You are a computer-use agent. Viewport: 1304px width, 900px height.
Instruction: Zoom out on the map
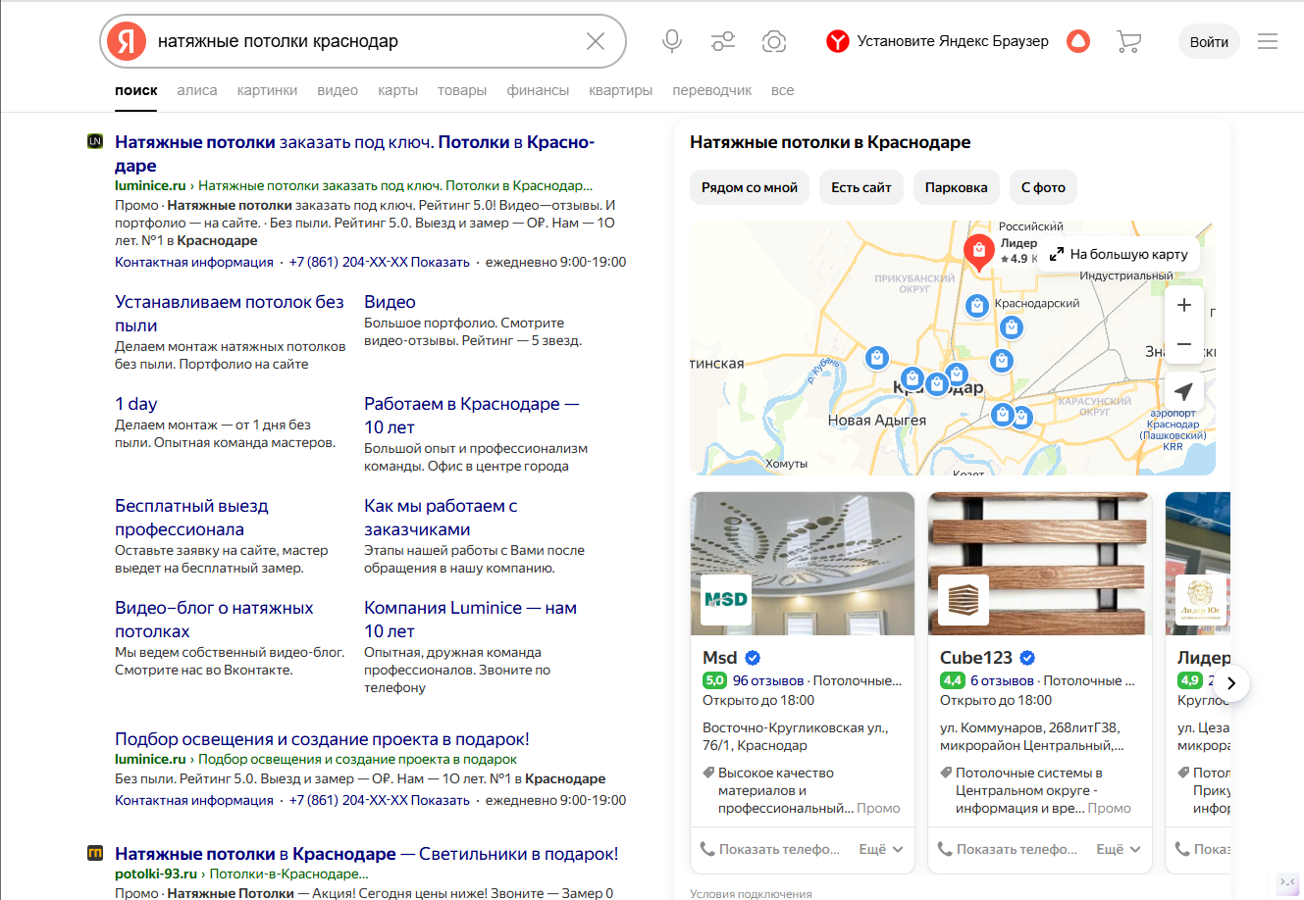1184,344
